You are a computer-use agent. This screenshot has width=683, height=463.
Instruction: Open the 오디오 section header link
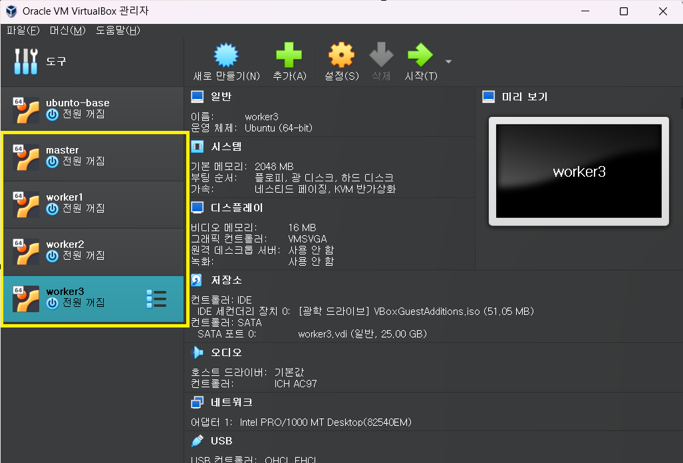point(226,353)
